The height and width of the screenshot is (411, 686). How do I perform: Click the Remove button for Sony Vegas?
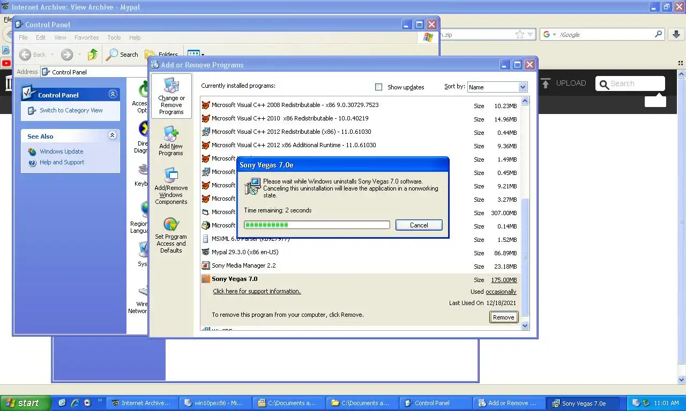point(503,317)
